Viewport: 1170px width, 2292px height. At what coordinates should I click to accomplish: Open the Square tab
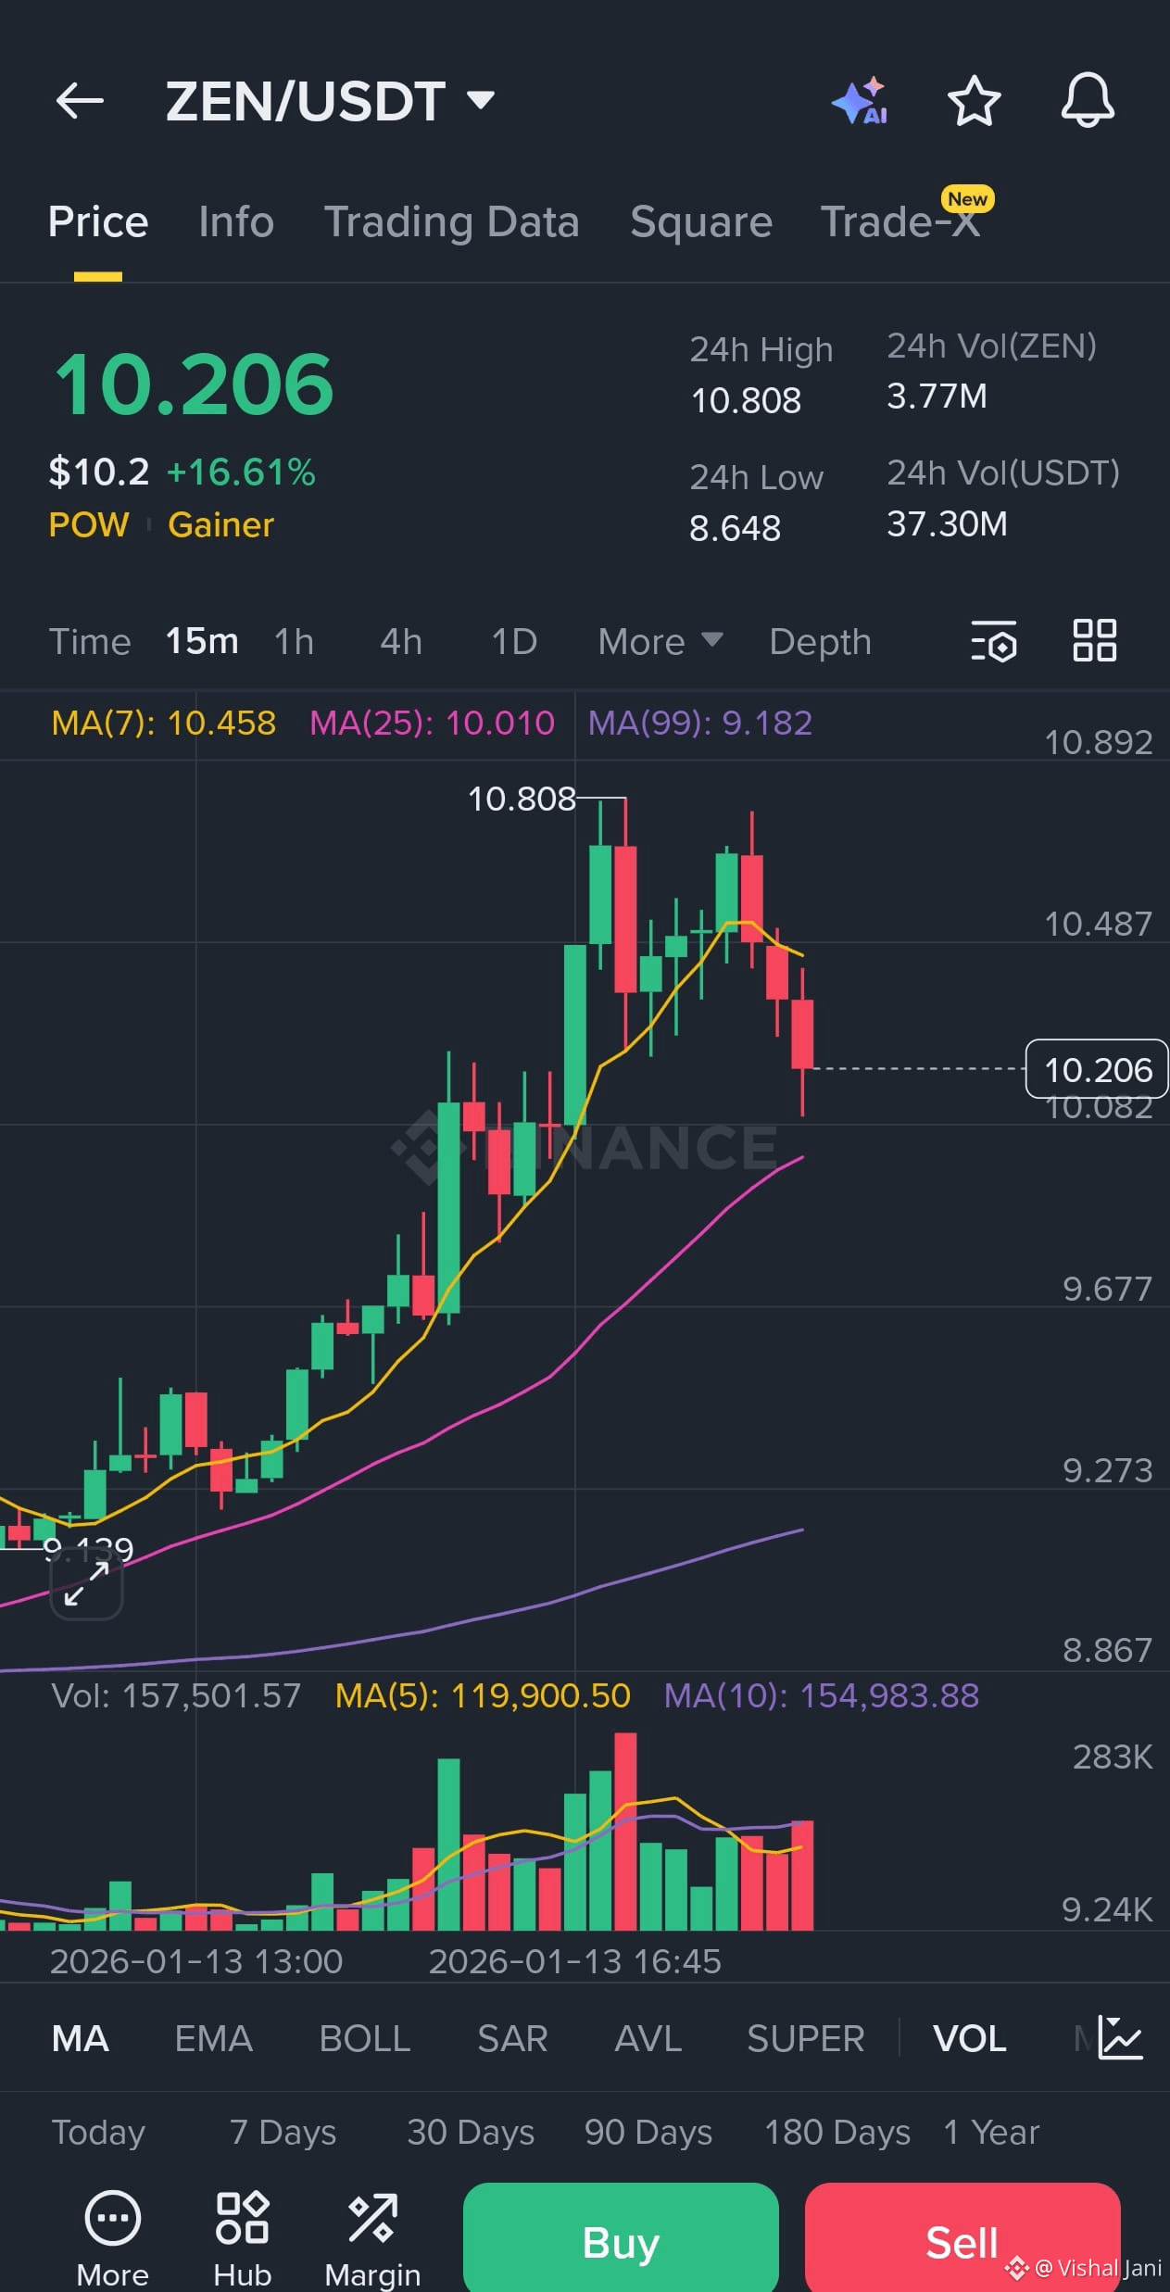click(x=701, y=222)
